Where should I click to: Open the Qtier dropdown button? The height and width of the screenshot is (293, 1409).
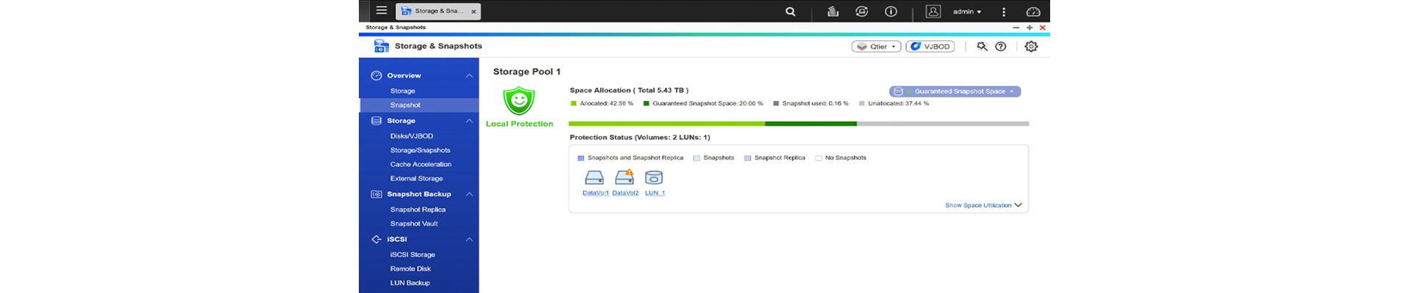876,46
